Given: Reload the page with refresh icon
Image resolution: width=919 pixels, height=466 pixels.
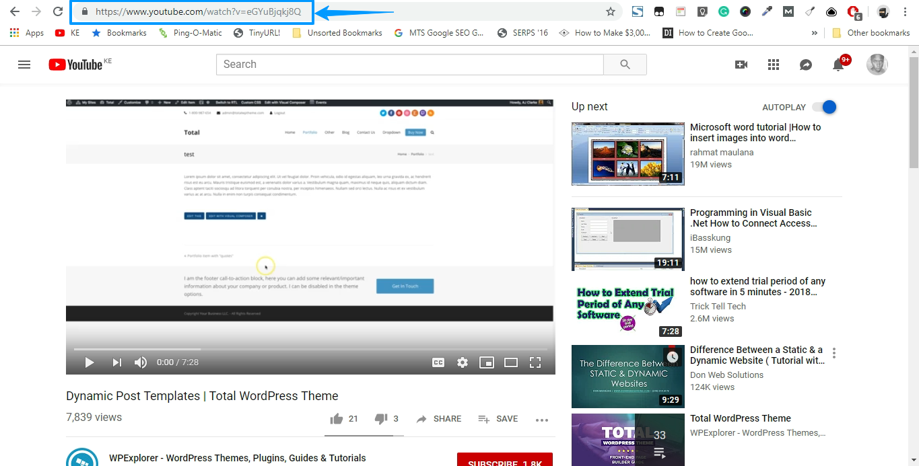Looking at the screenshot, I should pos(58,11).
